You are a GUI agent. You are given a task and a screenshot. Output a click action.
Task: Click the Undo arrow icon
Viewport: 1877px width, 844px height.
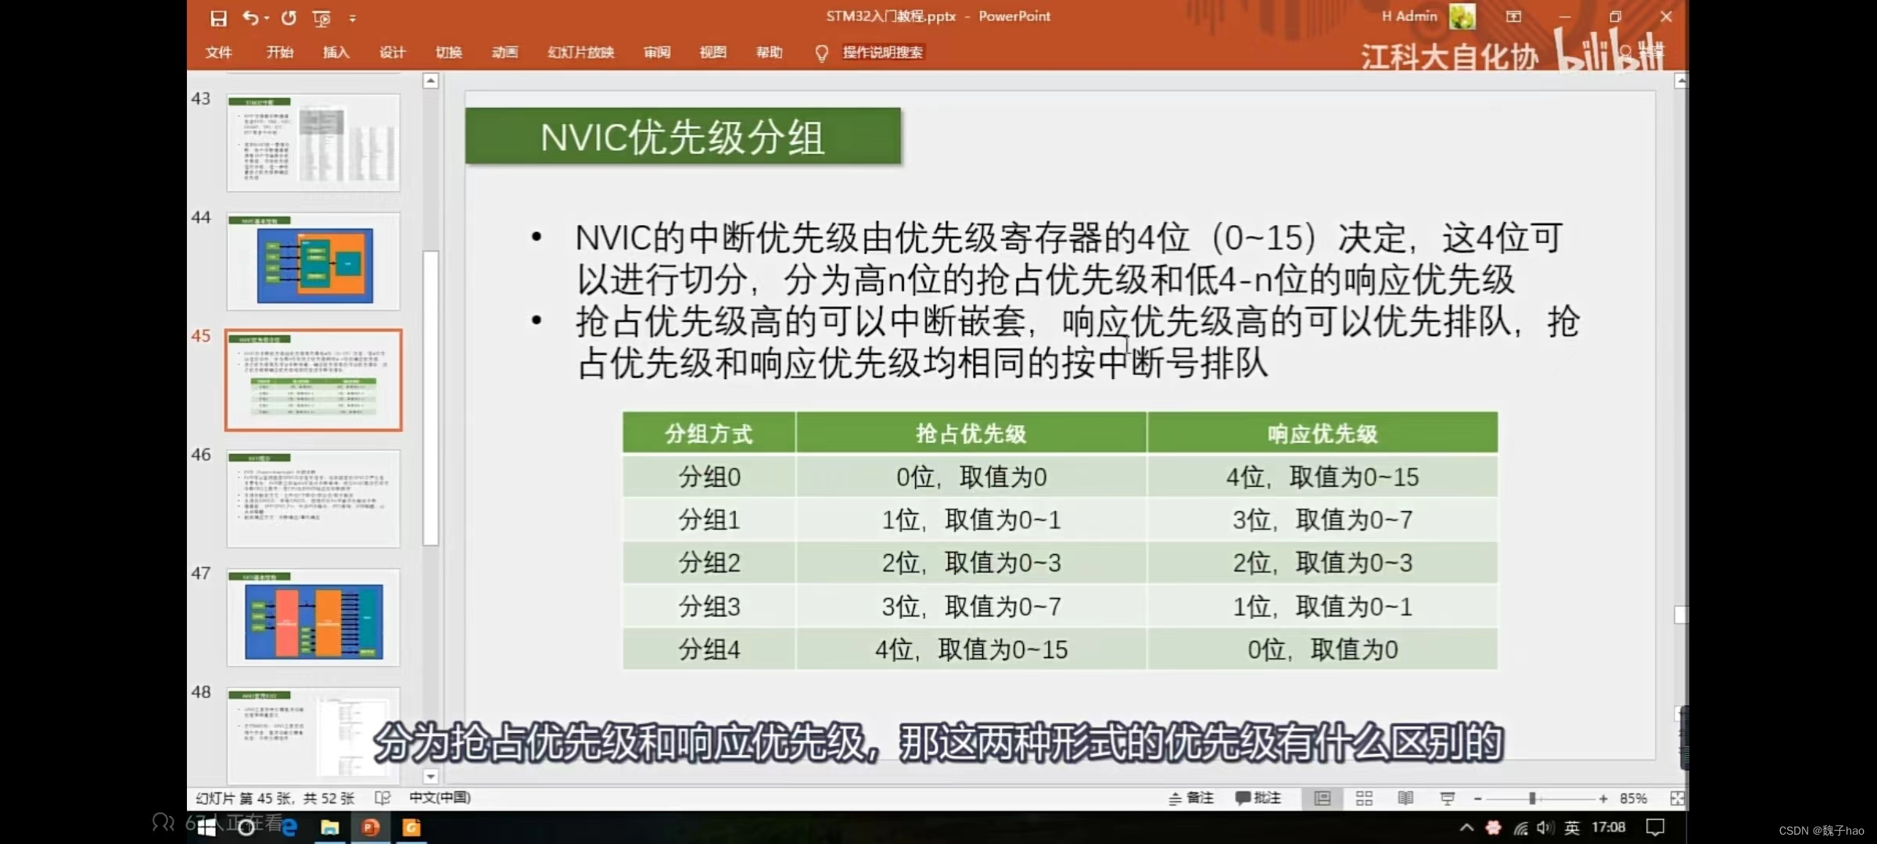[250, 17]
